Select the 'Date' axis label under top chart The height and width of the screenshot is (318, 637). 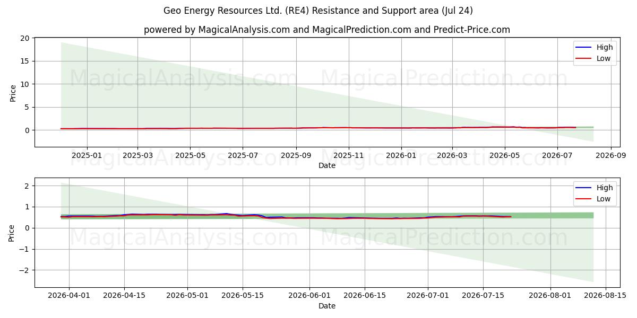(326, 165)
